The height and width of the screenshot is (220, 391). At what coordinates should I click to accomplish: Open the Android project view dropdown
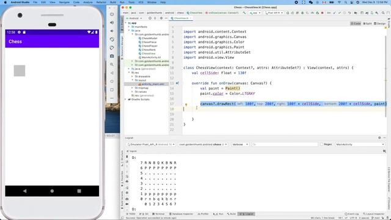(x=134, y=18)
